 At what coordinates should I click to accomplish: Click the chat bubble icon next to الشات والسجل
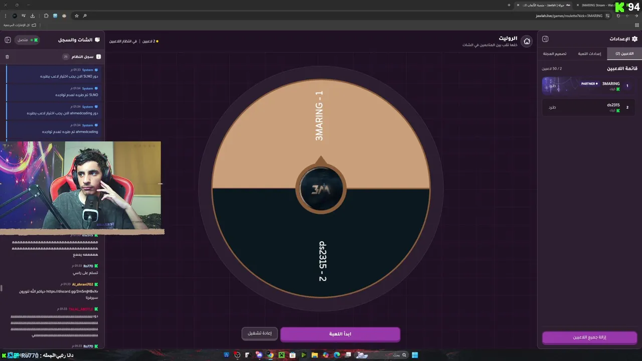point(97,40)
